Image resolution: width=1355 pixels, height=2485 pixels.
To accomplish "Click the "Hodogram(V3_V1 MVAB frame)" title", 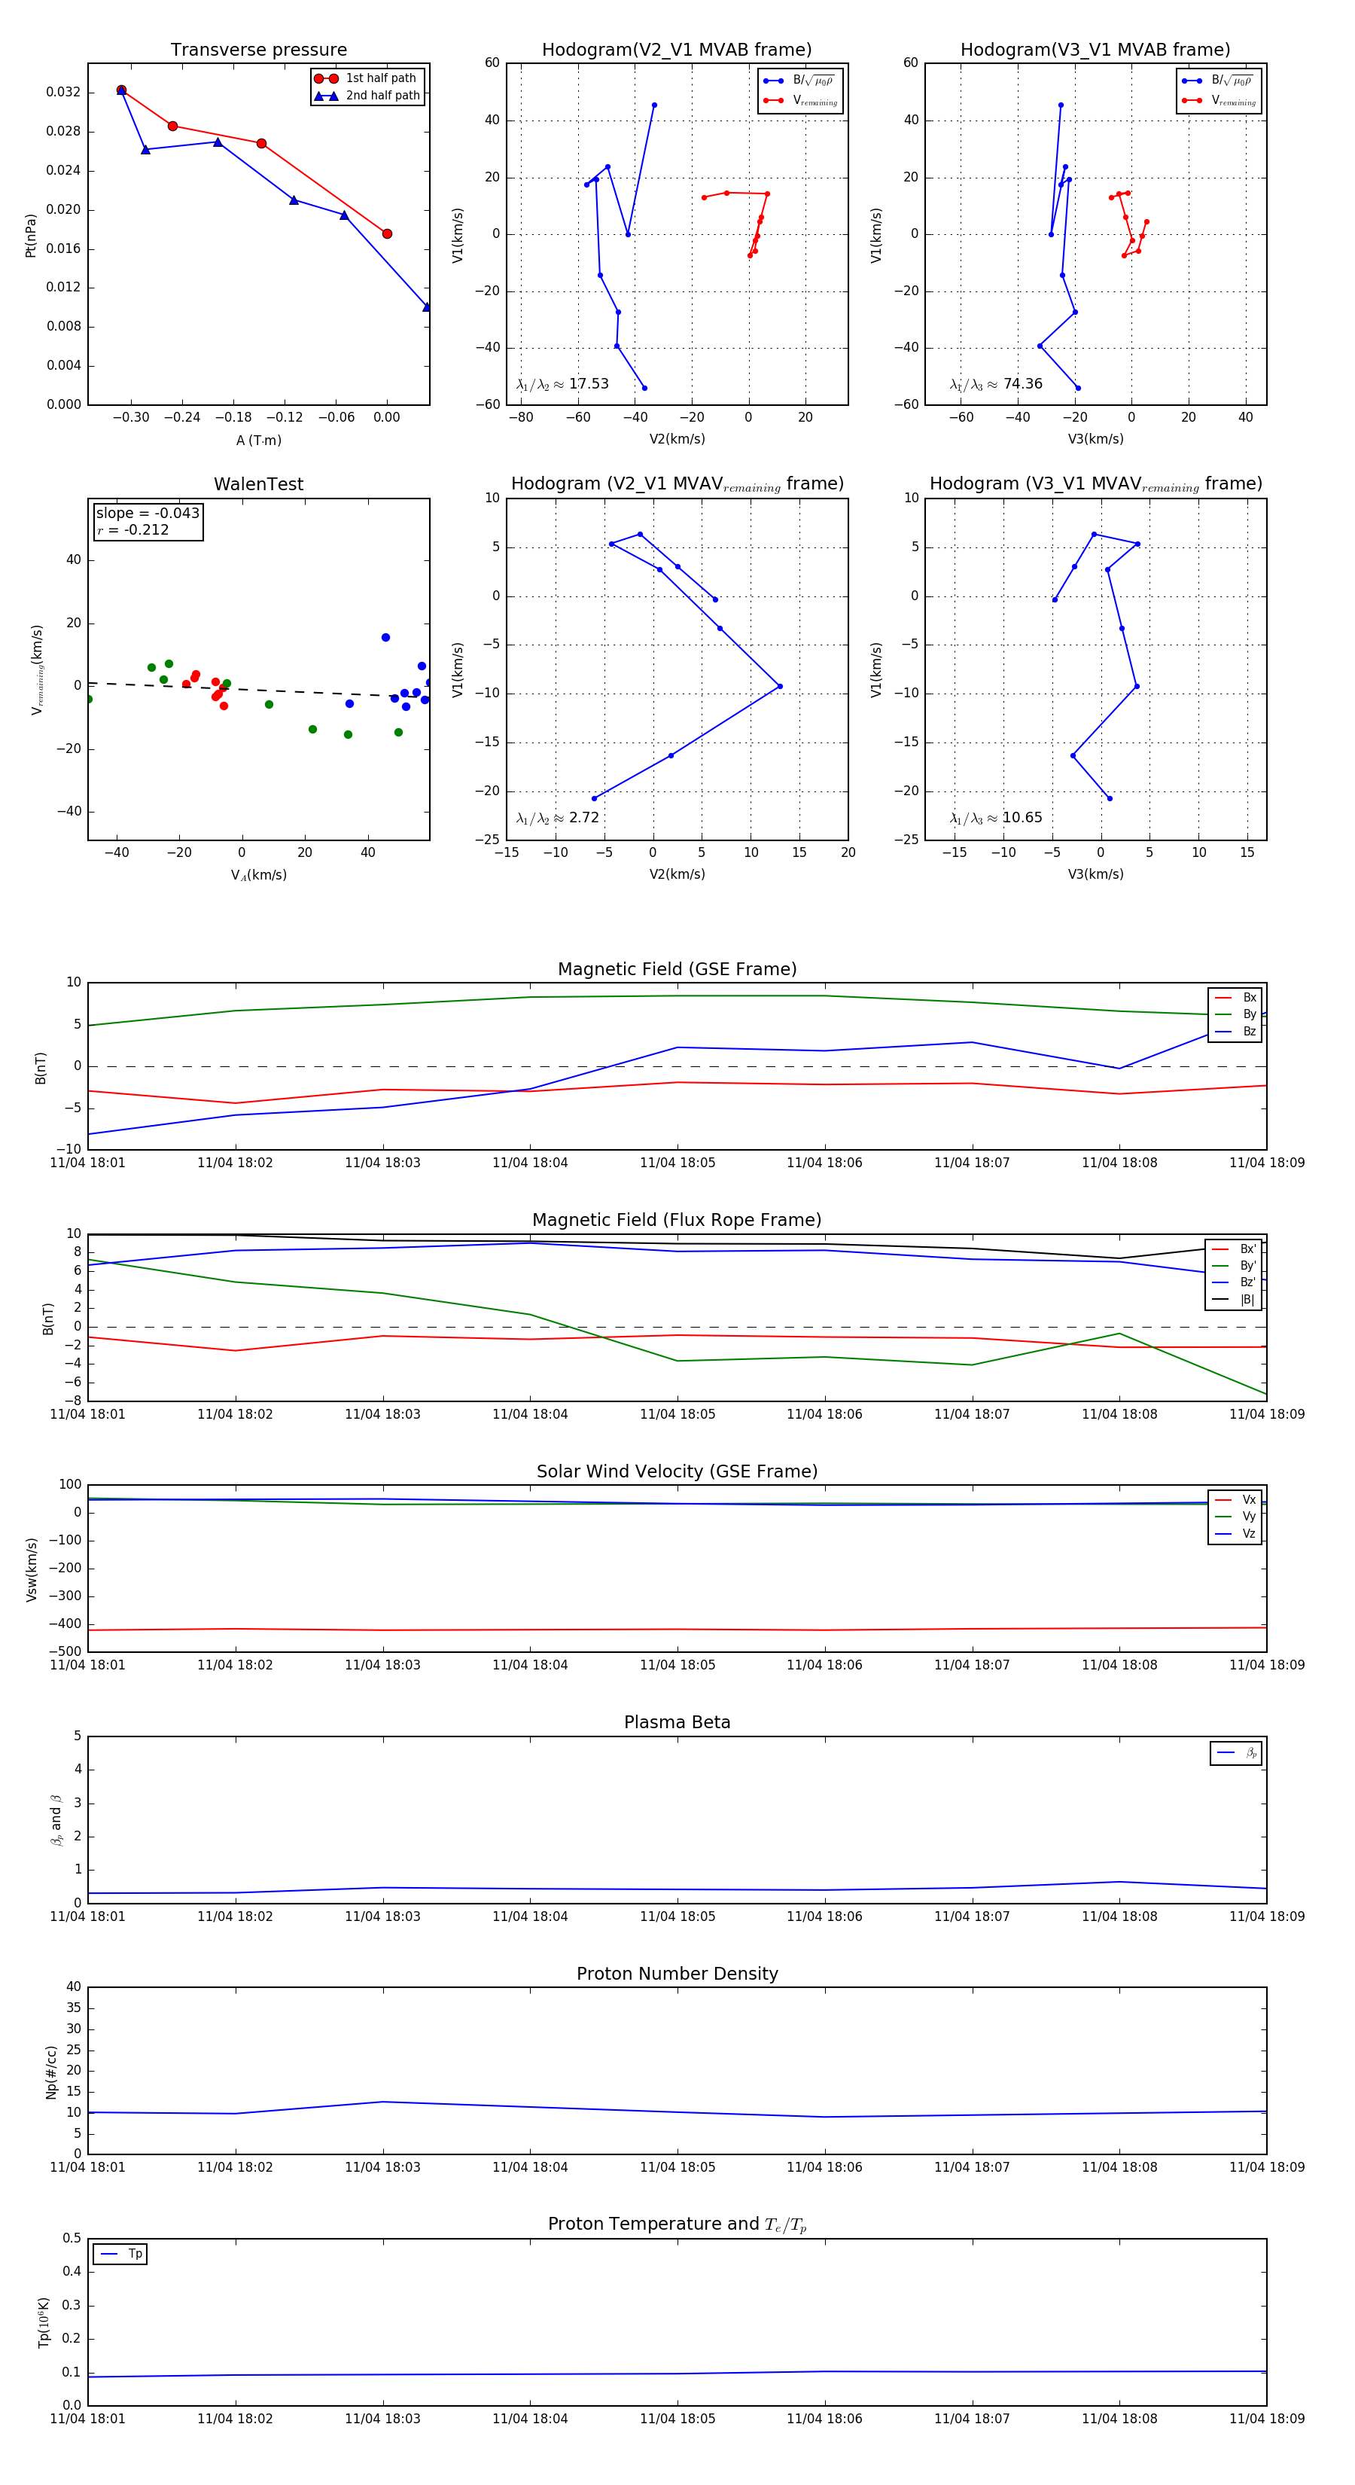I will point(1095,50).
